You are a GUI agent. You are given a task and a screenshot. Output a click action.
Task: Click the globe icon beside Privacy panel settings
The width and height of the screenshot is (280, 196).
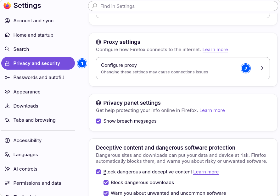click(x=98, y=103)
